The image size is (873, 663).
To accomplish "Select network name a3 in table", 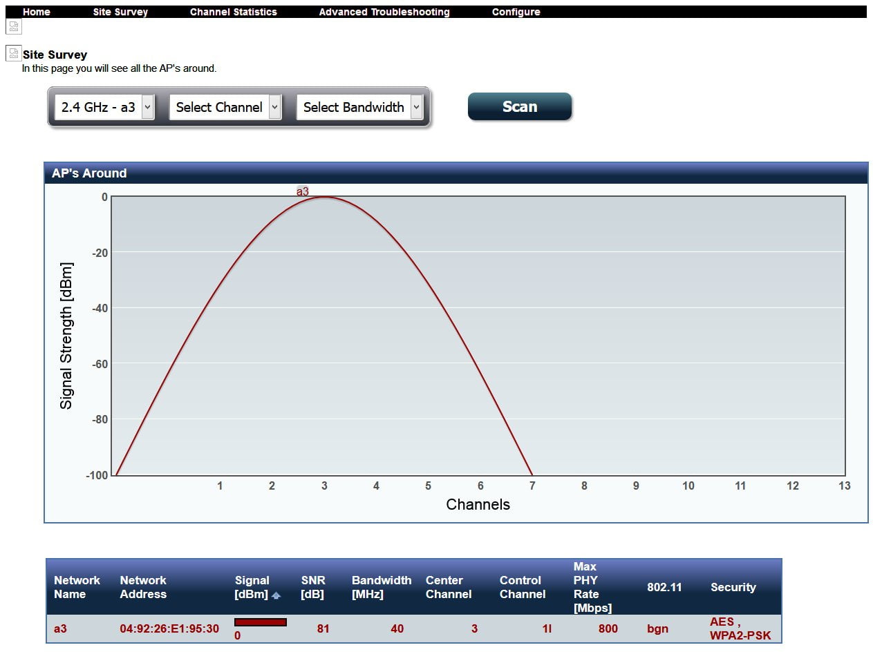I will (x=61, y=628).
